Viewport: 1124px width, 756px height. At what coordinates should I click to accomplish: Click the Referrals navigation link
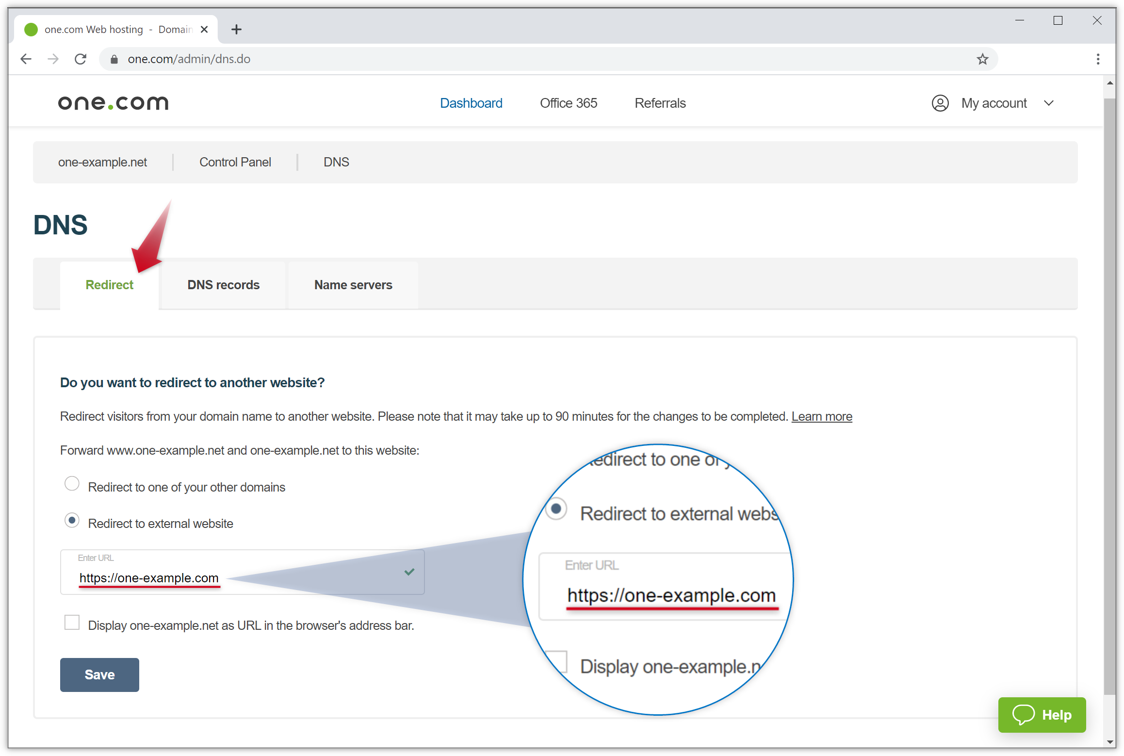(x=660, y=103)
